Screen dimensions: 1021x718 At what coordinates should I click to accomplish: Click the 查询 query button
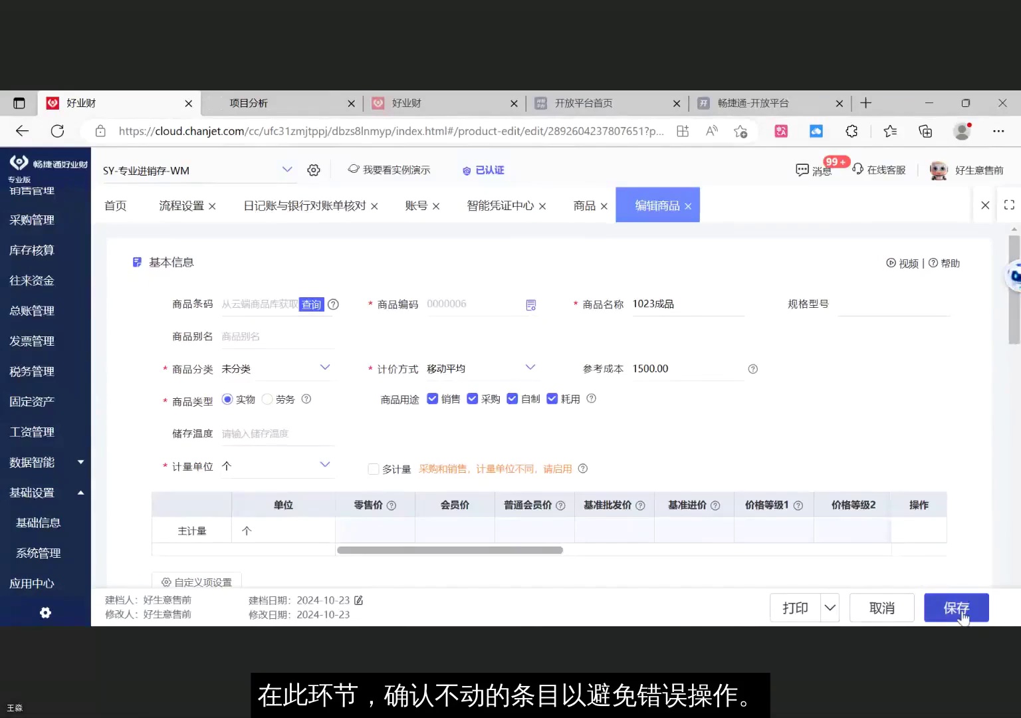coord(310,304)
